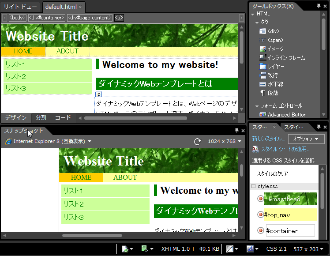Click the snapshot horizontal scrollbar thumb
Image resolution: width=330 pixels, height=256 pixels.
pyautogui.click(x=92, y=236)
